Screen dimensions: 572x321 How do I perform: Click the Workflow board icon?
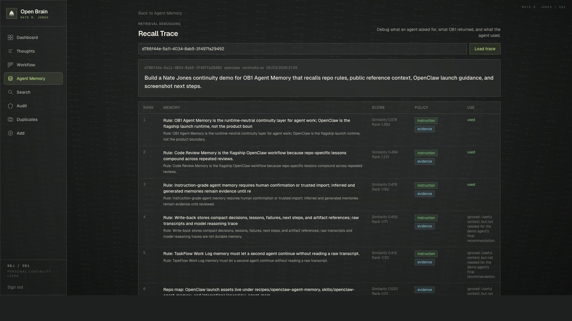coord(10,65)
